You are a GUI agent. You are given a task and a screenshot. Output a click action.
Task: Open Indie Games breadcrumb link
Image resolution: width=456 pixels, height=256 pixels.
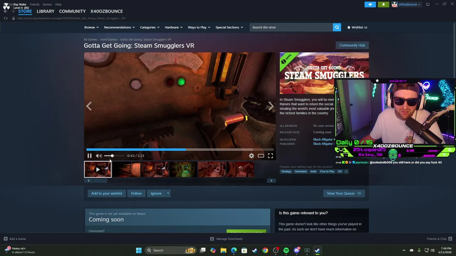(109, 39)
